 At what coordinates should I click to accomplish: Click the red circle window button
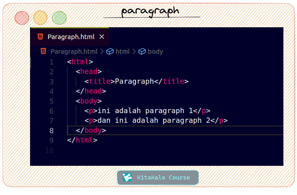coord(22,18)
